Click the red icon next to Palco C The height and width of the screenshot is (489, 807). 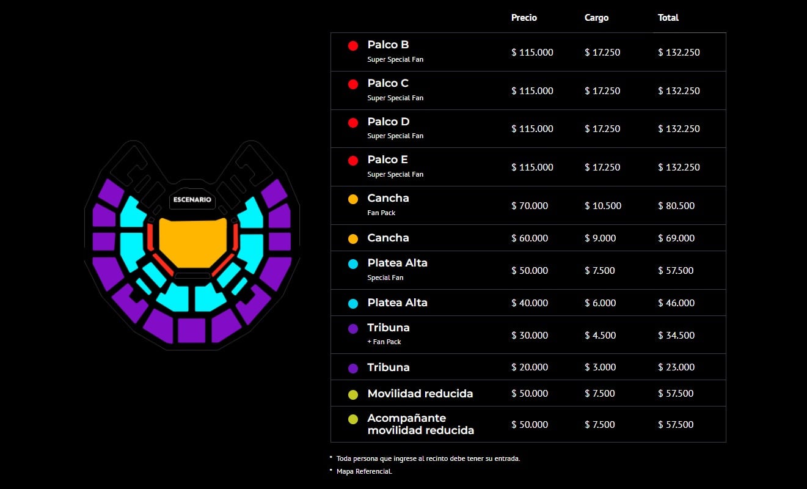(352, 83)
